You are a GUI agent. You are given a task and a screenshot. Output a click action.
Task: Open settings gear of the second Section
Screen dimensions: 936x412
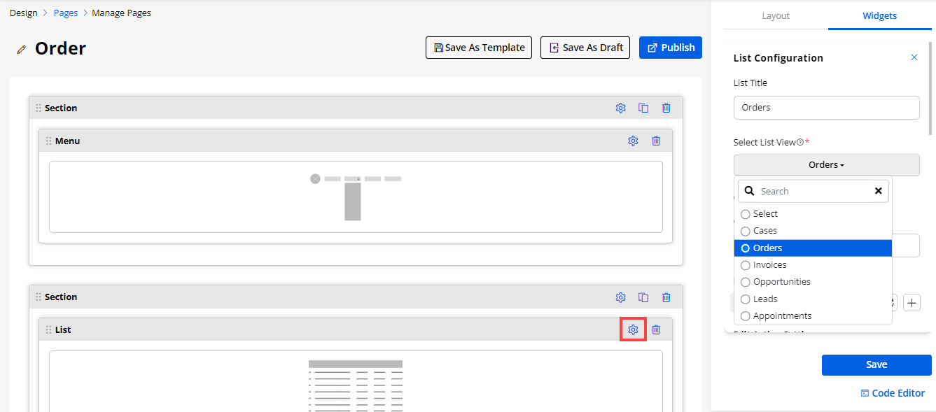click(x=620, y=297)
